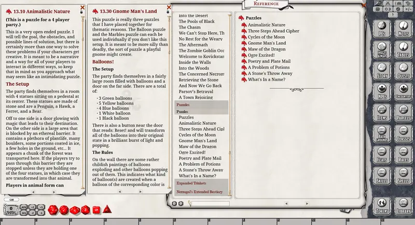Toggle the DIS modifier button
The width and height of the screenshot is (415, 225).
(23, 213)
